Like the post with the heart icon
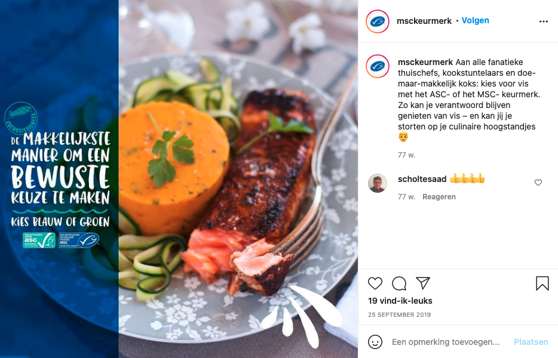The height and width of the screenshot is (358, 558). click(x=375, y=283)
